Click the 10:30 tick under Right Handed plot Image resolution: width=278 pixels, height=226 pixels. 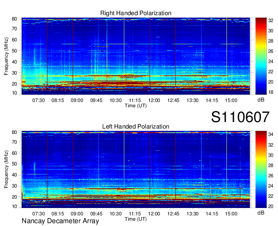pyautogui.click(x=116, y=100)
